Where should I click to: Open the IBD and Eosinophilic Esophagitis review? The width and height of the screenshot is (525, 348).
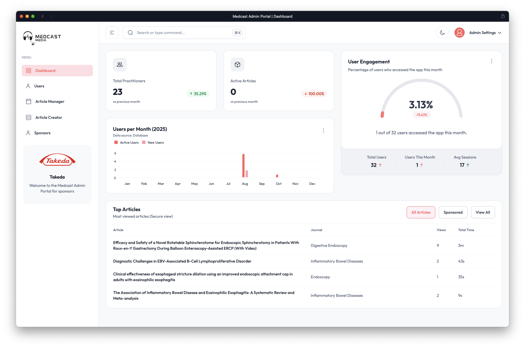[204, 295]
